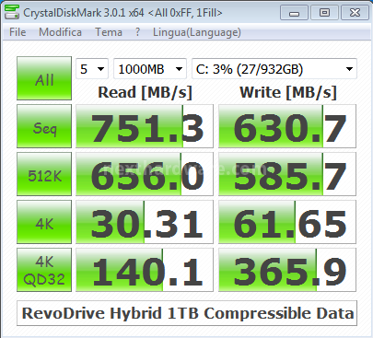Run all benchmarks with the All button
Image resolution: width=373 pixels, height=338 pixels.
coord(44,78)
